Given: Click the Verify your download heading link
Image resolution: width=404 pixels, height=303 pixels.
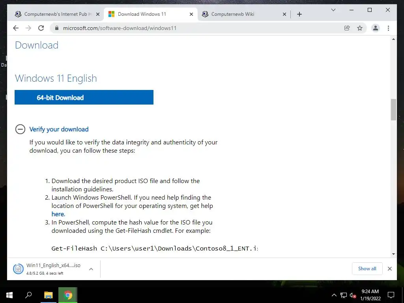Looking at the screenshot, I should (x=59, y=129).
